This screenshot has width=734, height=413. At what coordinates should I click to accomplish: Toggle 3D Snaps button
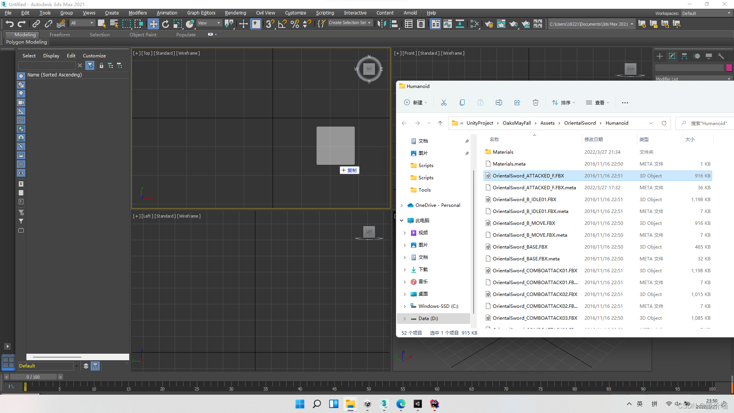(x=270, y=24)
